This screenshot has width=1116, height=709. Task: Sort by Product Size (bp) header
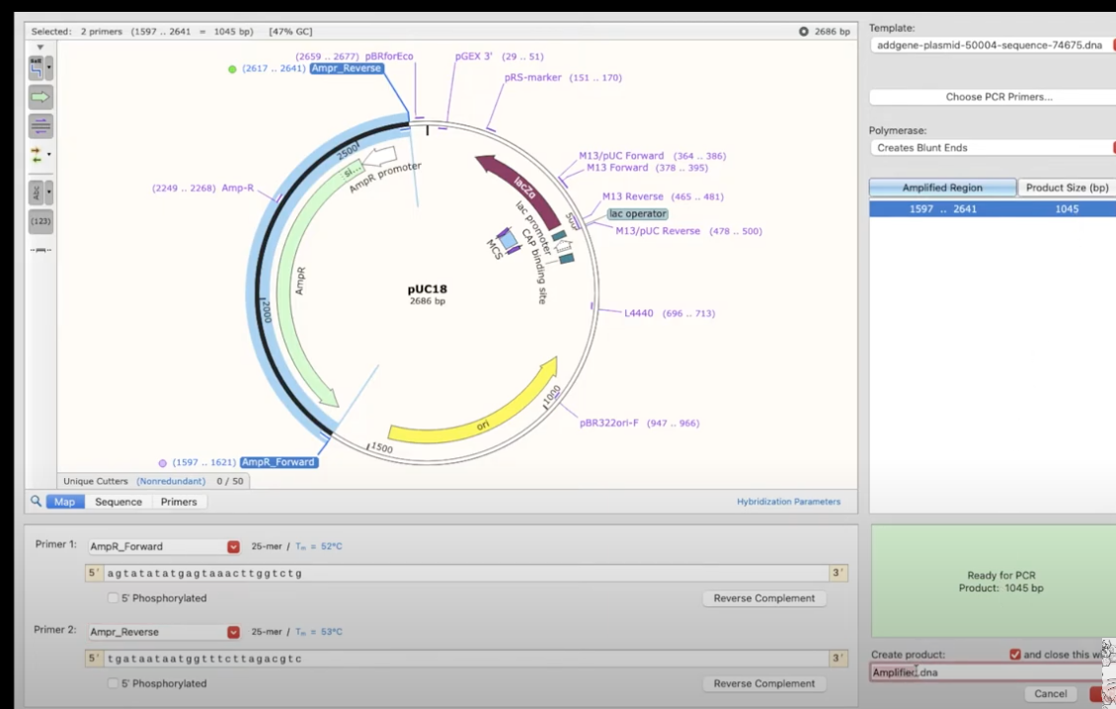click(1067, 188)
